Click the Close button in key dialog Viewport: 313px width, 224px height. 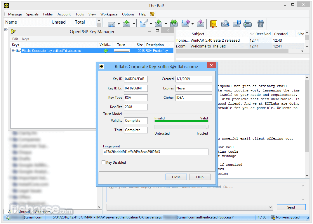click(x=176, y=177)
